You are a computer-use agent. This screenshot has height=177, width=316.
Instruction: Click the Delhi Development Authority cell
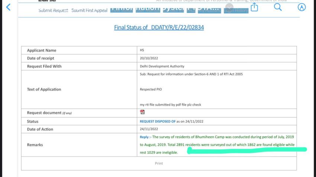(x=162, y=66)
